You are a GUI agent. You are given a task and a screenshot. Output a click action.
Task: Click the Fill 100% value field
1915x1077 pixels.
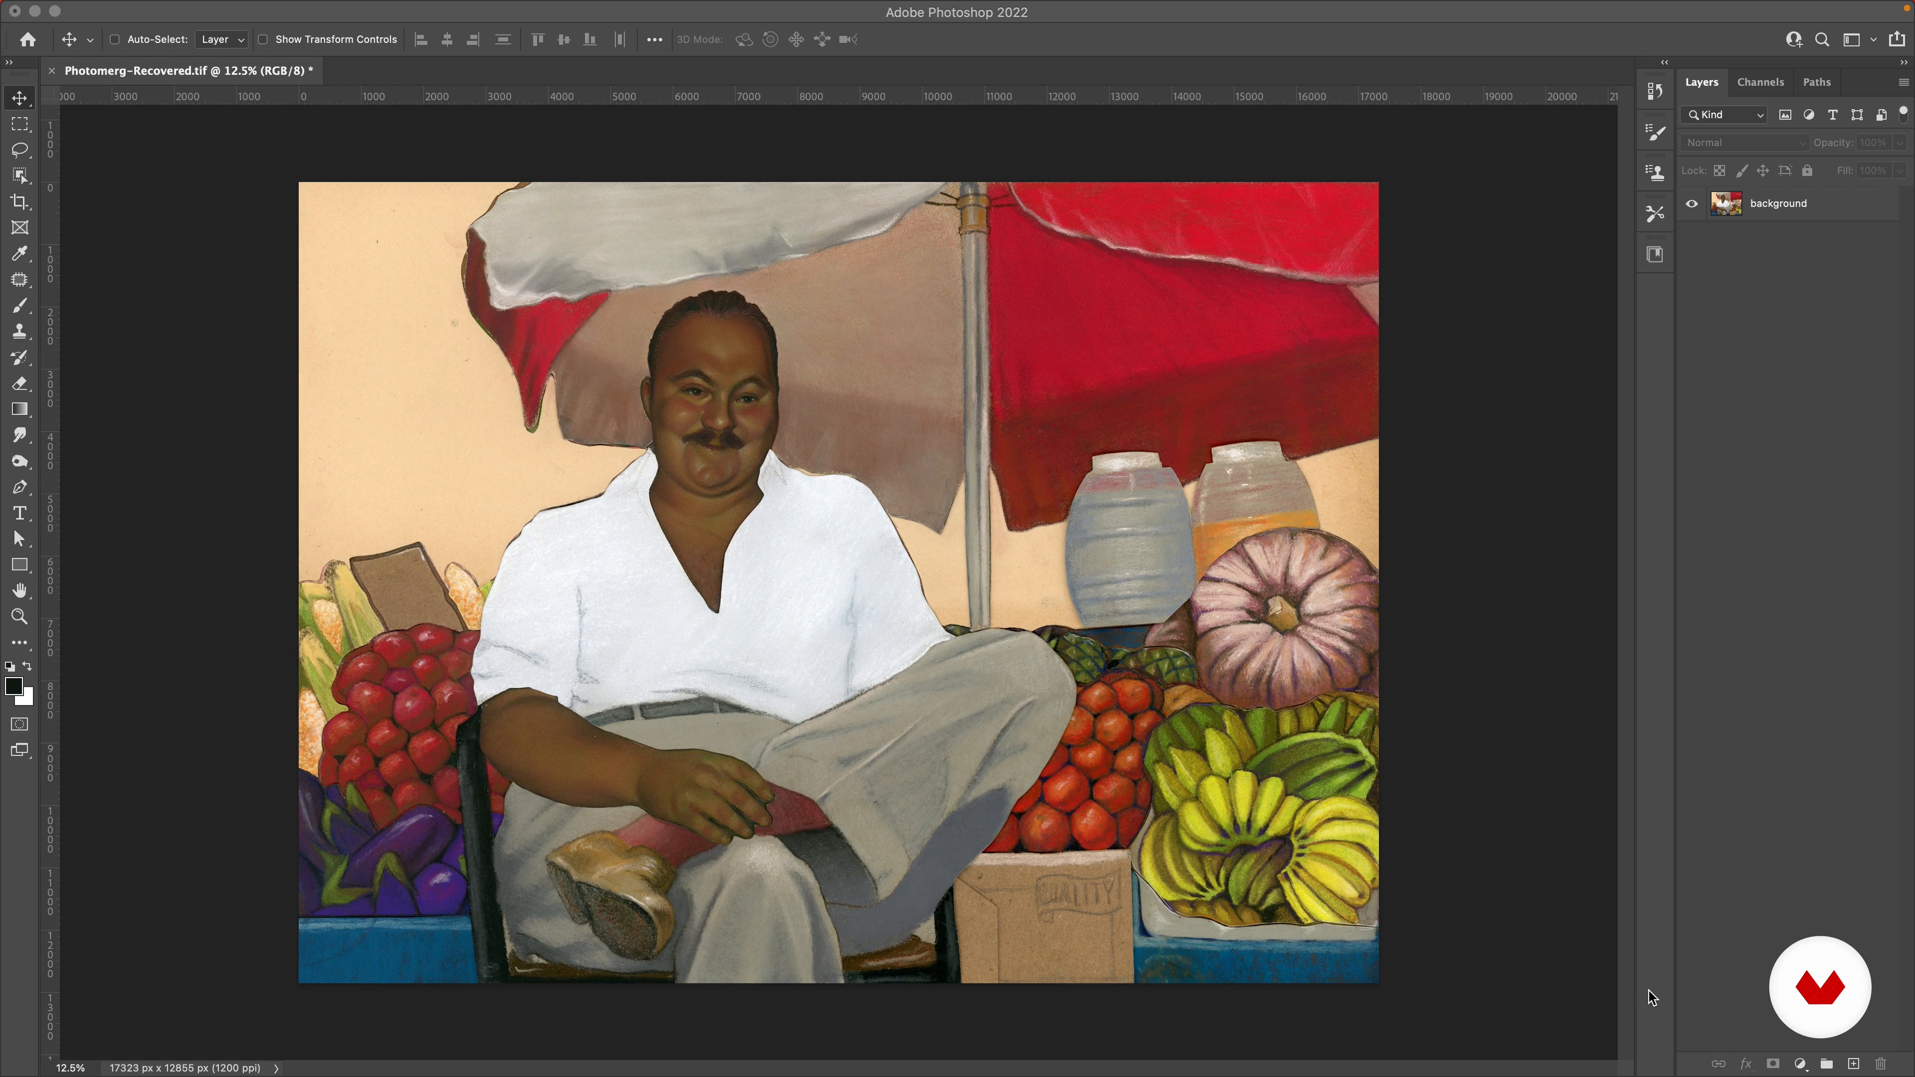[x=1874, y=171]
